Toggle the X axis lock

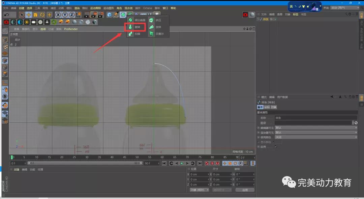[58, 15]
